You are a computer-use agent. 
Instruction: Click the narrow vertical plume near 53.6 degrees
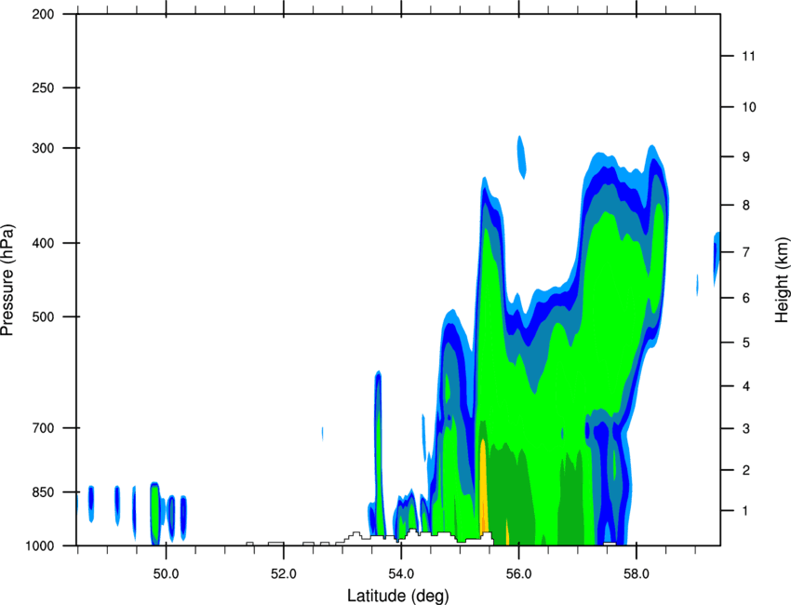pyautogui.click(x=379, y=453)
